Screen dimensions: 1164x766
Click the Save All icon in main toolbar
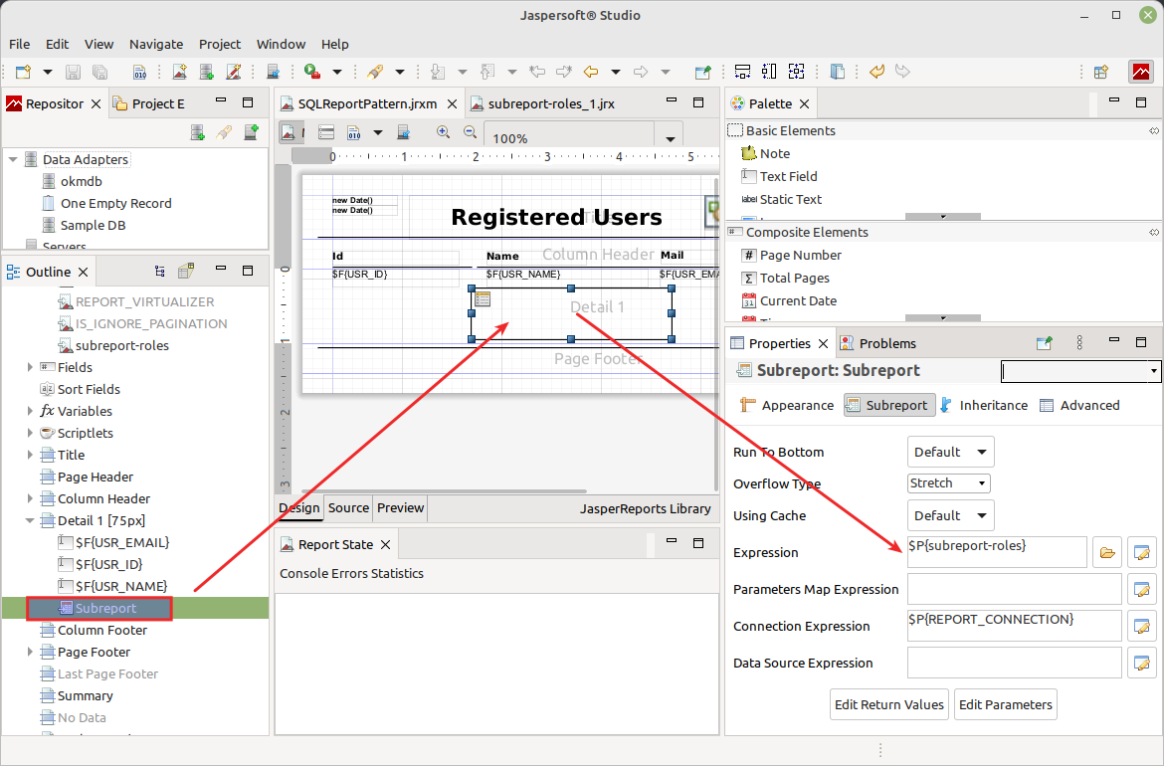[99, 72]
